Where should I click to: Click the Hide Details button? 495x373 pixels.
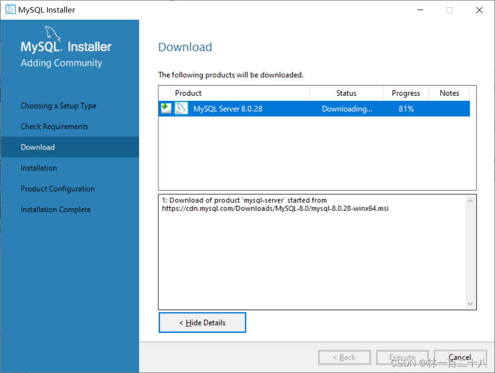[x=202, y=323]
